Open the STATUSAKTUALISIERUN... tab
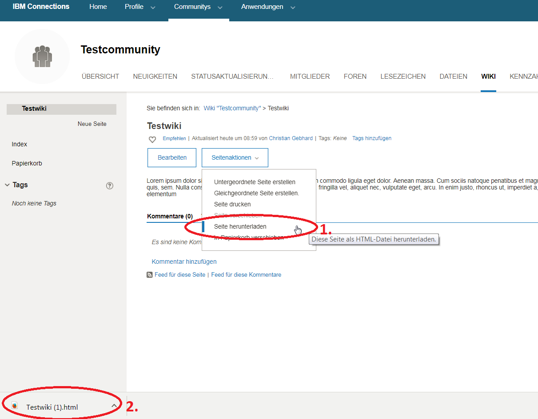The height and width of the screenshot is (419, 538). tap(232, 77)
